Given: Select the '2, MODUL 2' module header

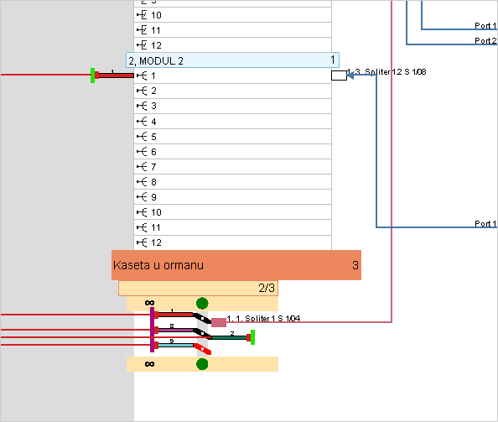Looking at the screenshot, I should (x=232, y=60).
